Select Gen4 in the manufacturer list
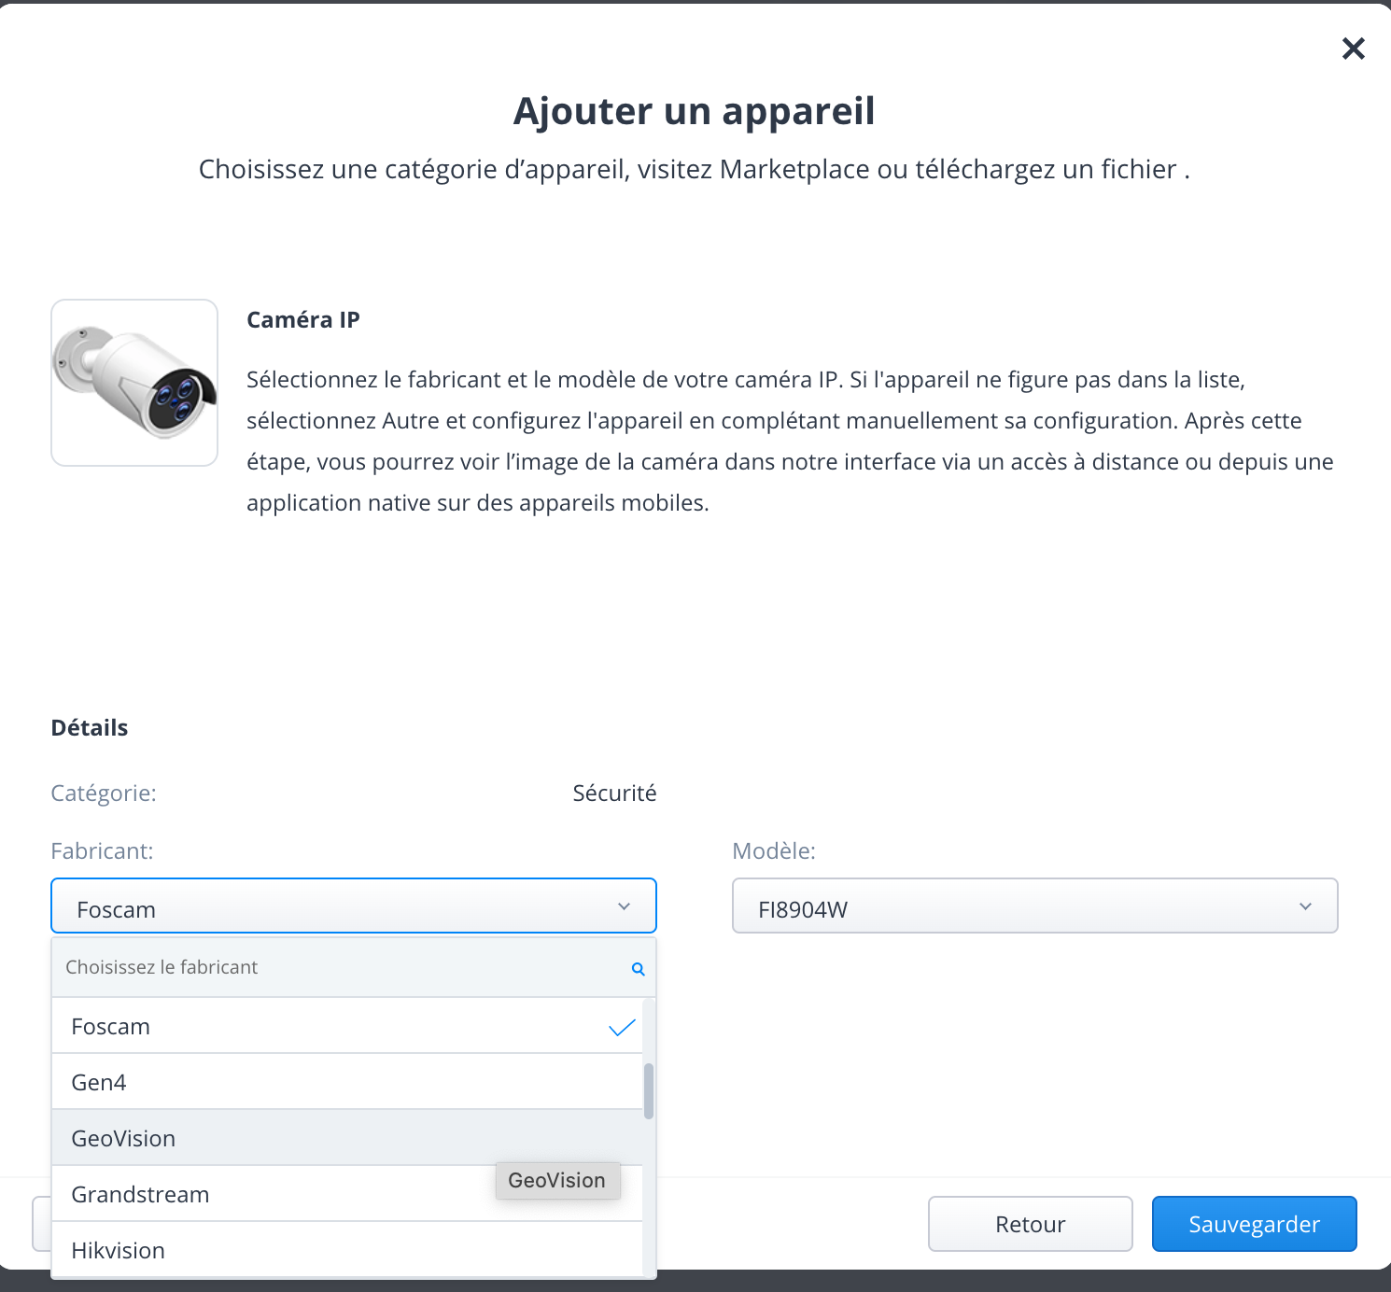This screenshot has height=1292, width=1391. coord(347,1082)
